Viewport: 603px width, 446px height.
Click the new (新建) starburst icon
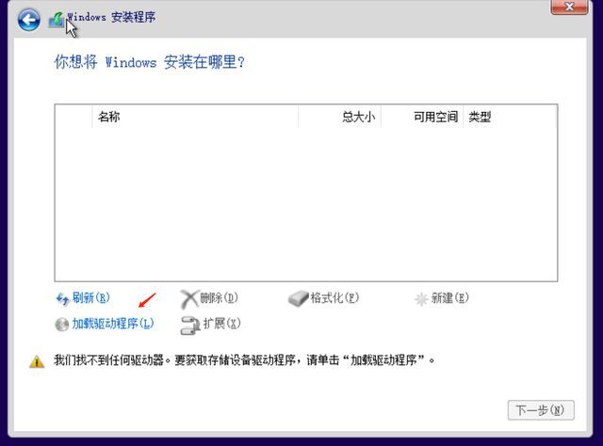point(421,298)
